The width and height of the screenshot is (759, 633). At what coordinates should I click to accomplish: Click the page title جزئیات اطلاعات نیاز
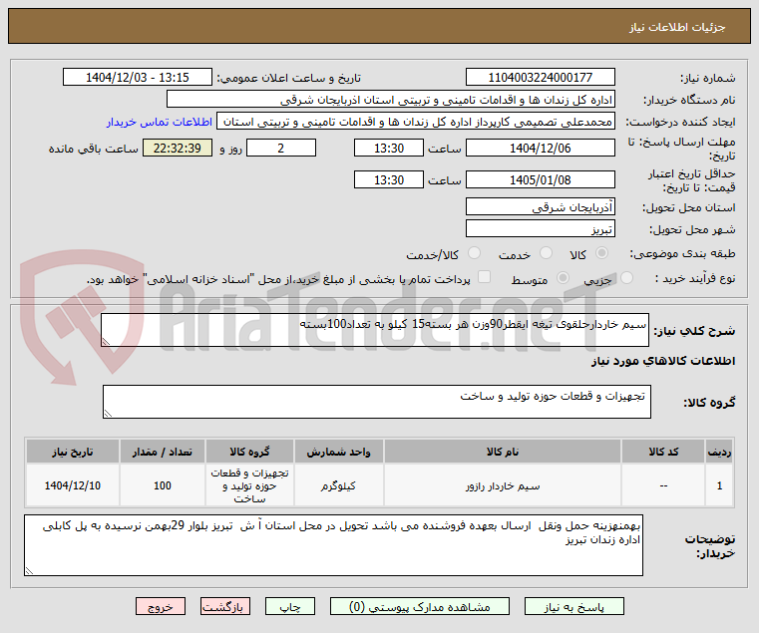[x=677, y=27]
